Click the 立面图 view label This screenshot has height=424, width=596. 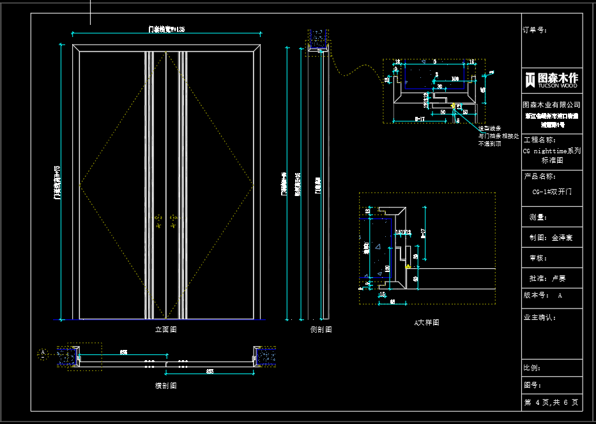click(165, 329)
